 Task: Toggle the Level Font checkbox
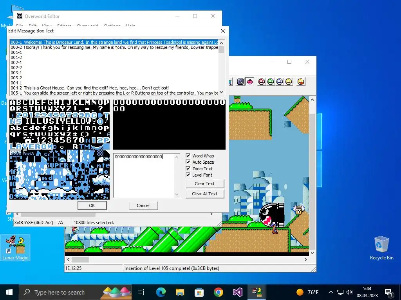(188, 175)
